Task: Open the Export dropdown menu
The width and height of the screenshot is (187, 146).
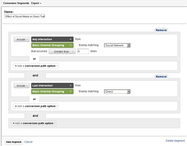Action: point(36,3)
